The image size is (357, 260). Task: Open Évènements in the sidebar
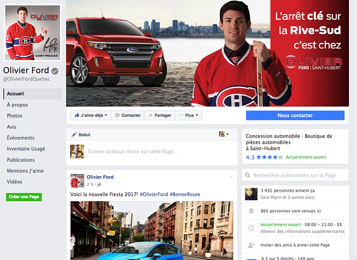pyautogui.click(x=21, y=137)
